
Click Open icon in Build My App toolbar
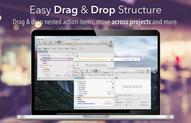tap(46, 42)
